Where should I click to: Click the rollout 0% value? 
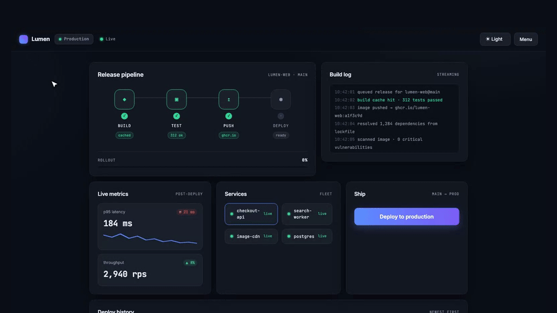pyautogui.click(x=305, y=160)
